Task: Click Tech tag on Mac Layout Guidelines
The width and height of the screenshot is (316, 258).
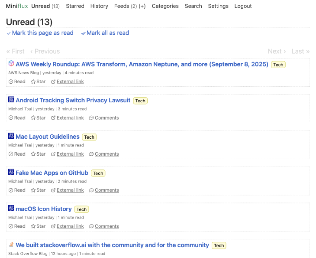Action: coord(89,137)
